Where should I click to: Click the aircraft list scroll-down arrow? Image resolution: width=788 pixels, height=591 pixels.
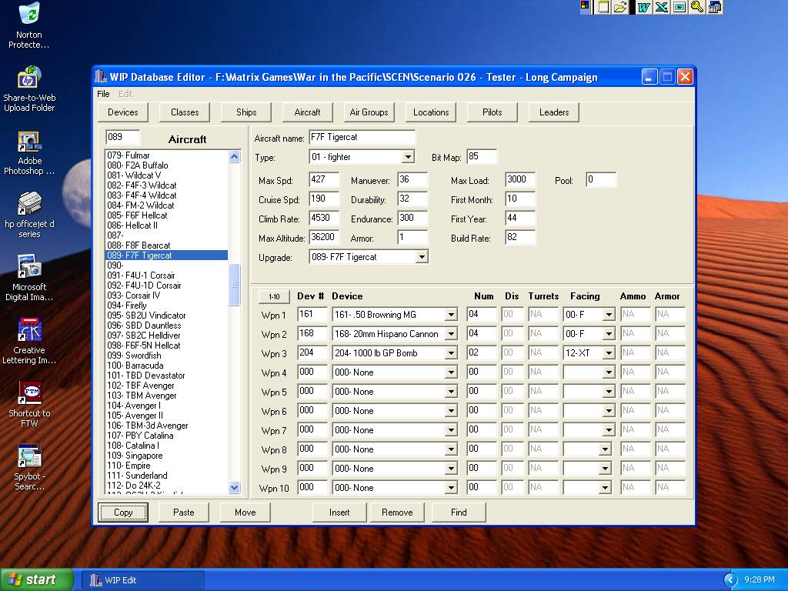click(234, 487)
